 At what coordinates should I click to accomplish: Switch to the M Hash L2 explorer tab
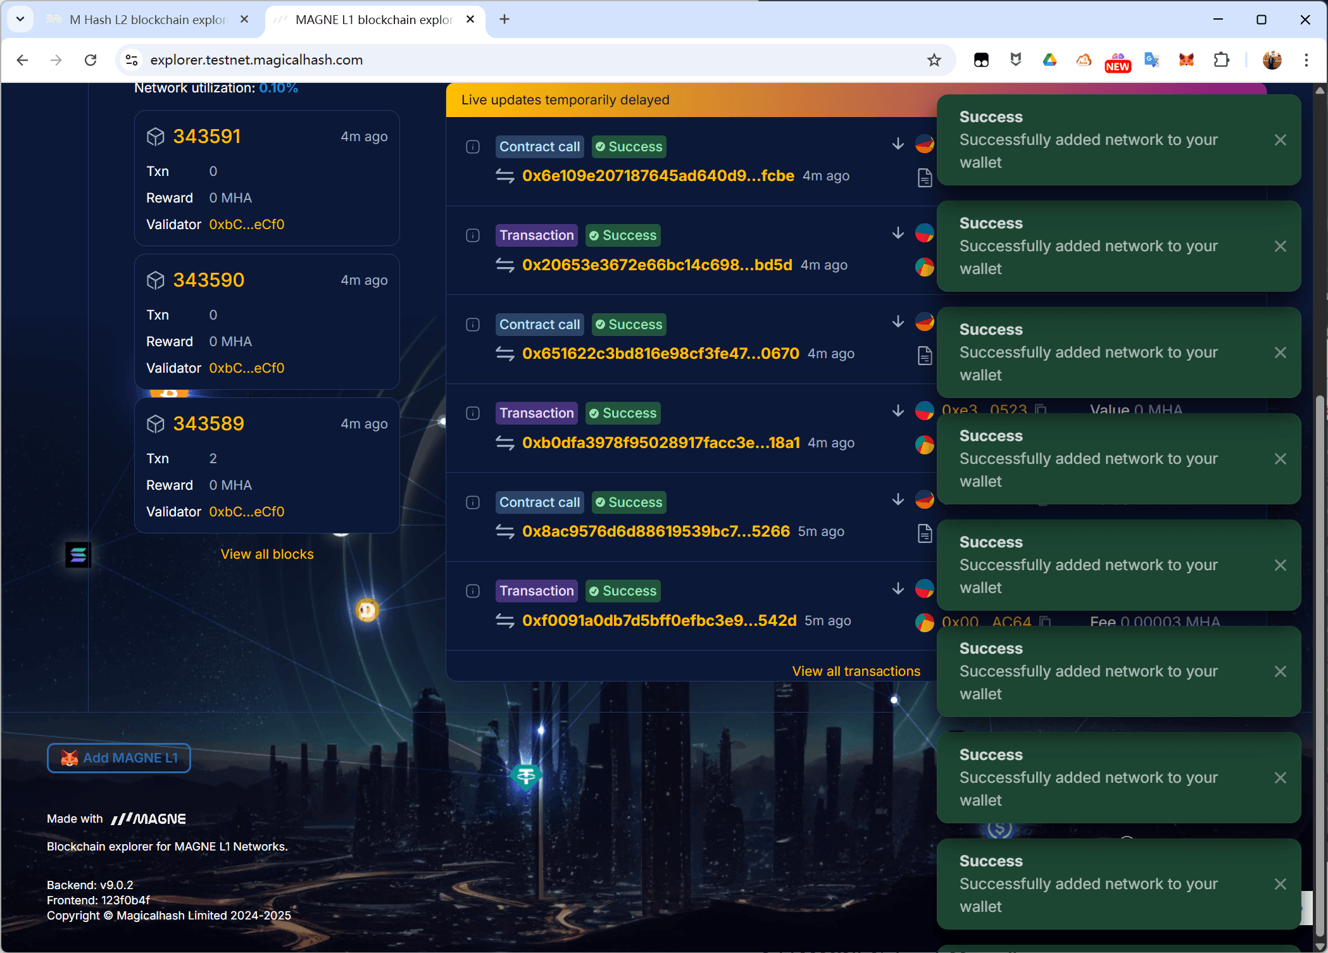[147, 20]
